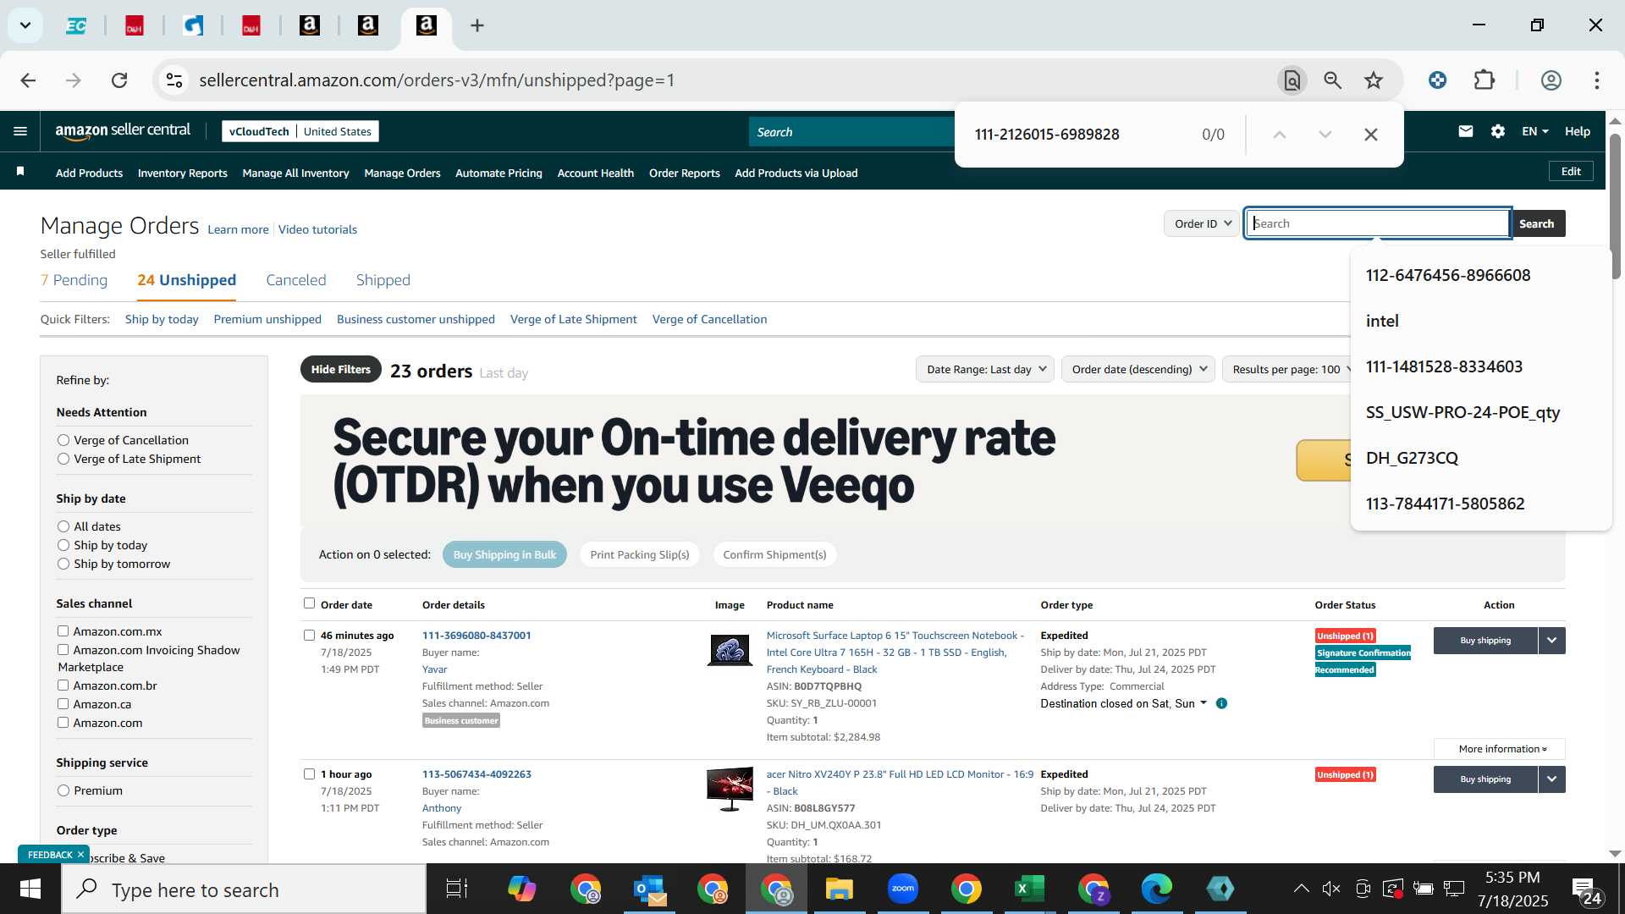Expand Buy shipping arrow for acer Nitro order
The height and width of the screenshot is (914, 1625).
(1552, 779)
